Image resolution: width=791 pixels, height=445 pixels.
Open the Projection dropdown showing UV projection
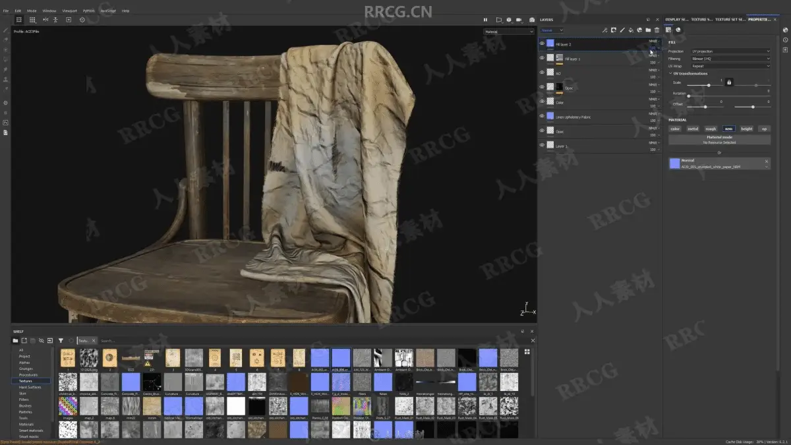click(x=730, y=51)
